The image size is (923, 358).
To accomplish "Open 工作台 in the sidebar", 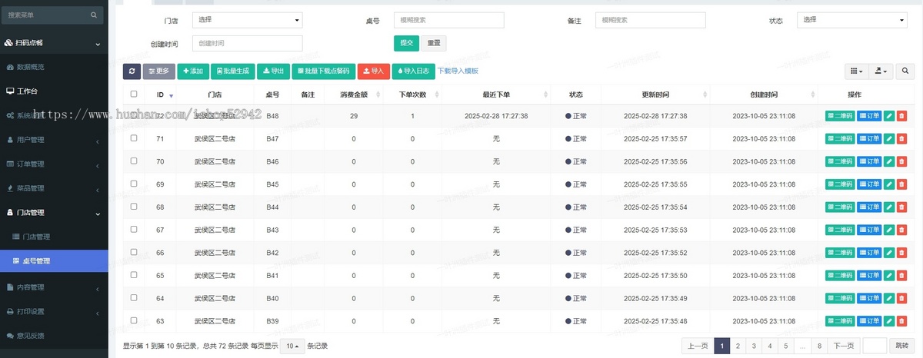I will (x=54, y=91).
